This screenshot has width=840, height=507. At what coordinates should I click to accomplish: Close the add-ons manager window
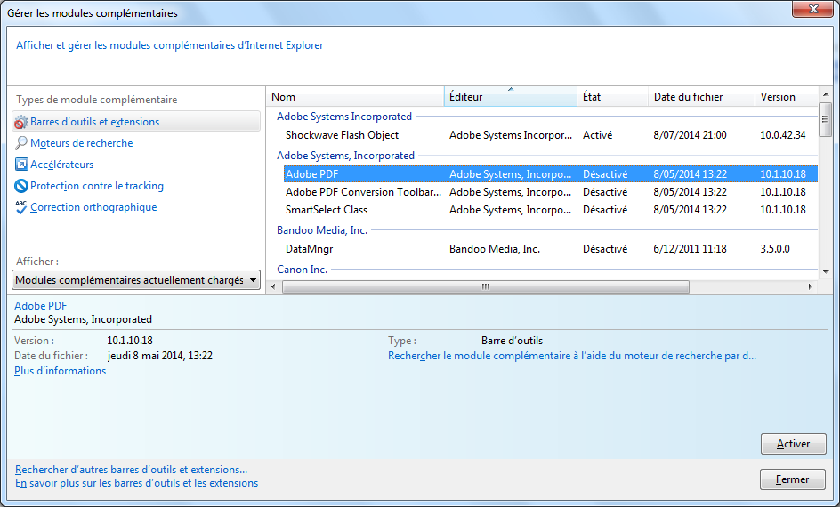coord(812,9)
